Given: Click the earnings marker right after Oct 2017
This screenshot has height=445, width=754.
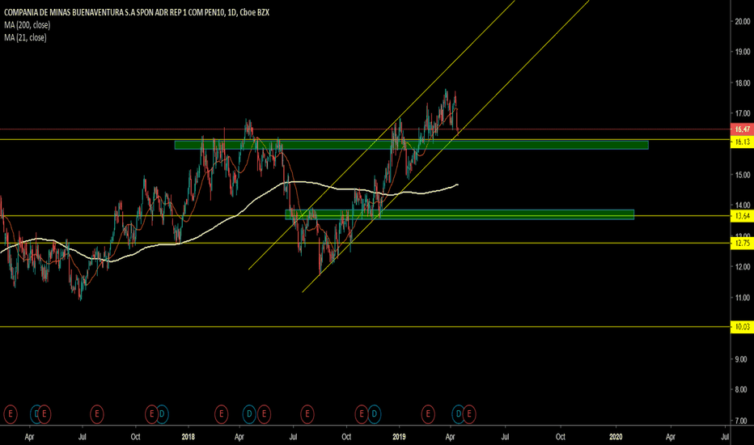Looking at the screenshot, I should (151, 413).
